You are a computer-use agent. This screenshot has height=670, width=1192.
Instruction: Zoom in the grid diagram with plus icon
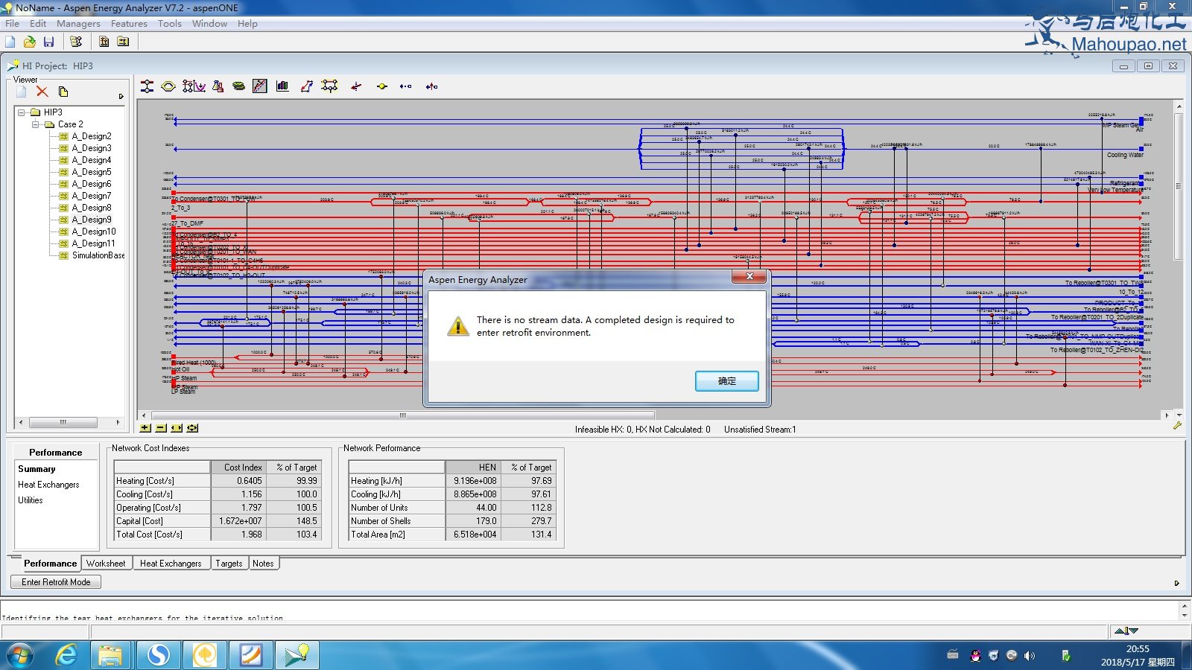click(145, 428)
